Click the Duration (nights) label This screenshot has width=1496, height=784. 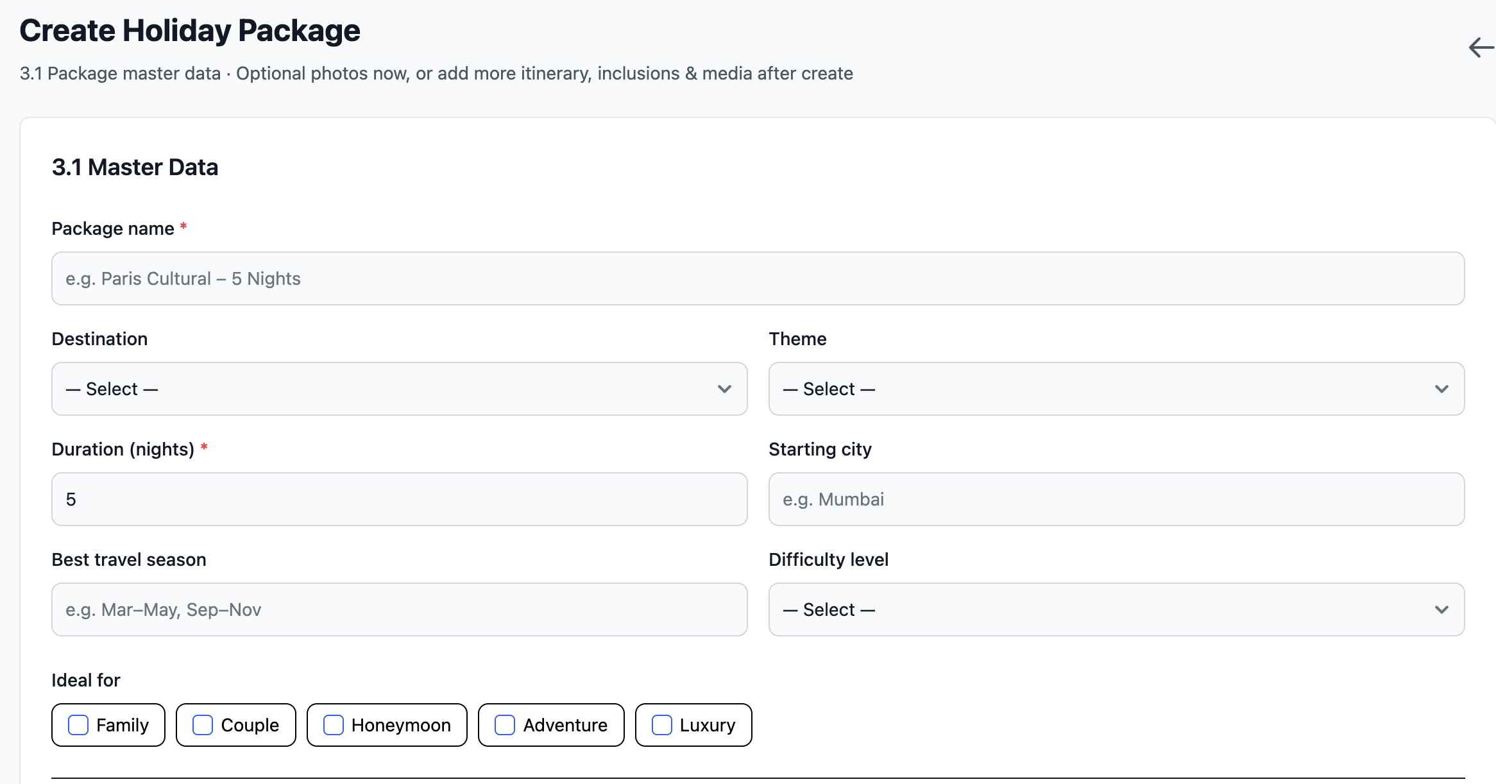123,449
